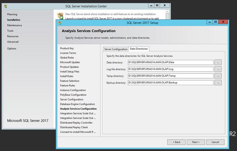Click scroll up arrow in Installation Center
The width and height of the screenshot is (237, 151).
(x=167, y=11)
